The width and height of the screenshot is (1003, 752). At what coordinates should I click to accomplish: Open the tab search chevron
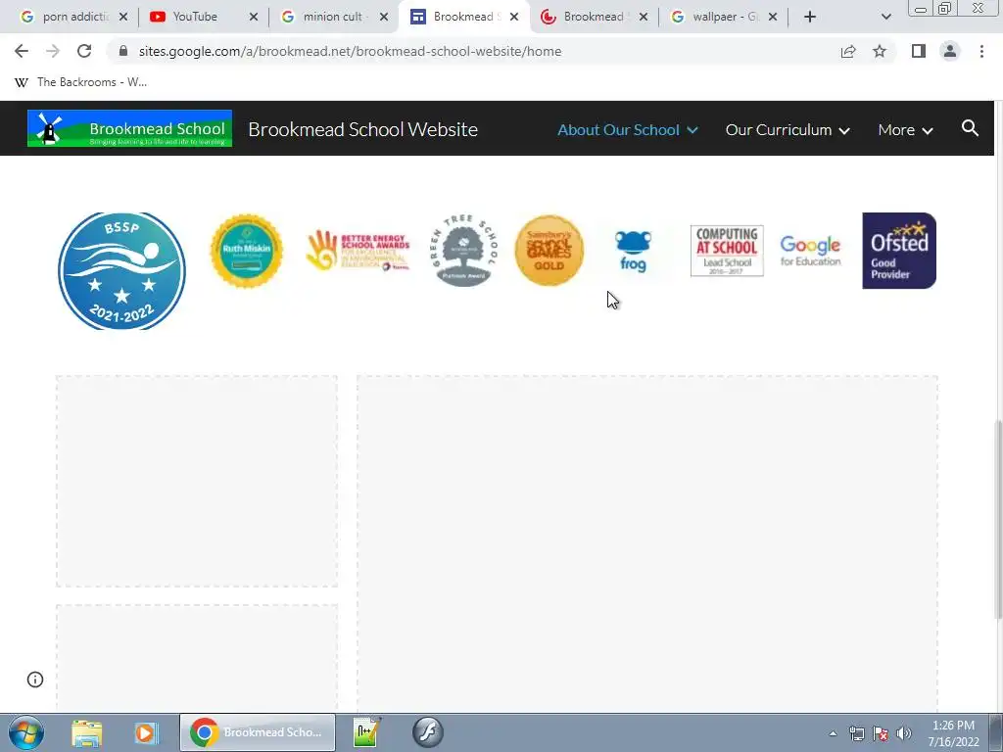click(x=885, y=17)
